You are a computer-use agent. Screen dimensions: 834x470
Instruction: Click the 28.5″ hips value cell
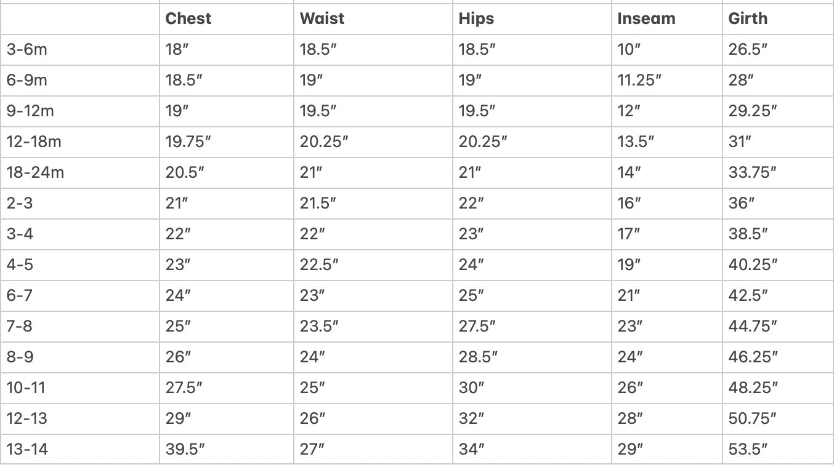[478, 357]
